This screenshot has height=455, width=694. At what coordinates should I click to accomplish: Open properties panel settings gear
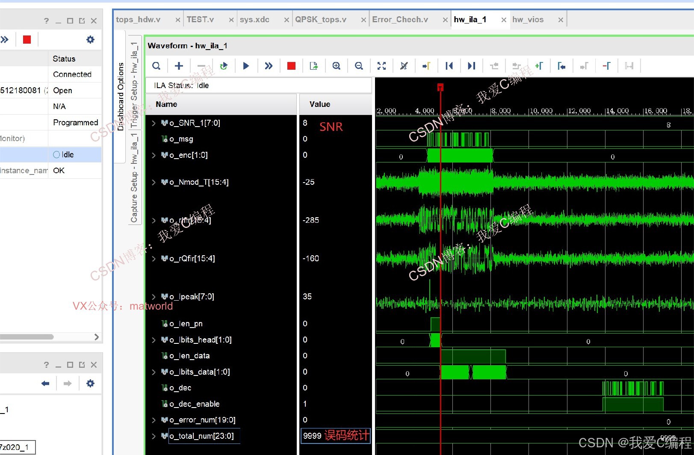90,384
